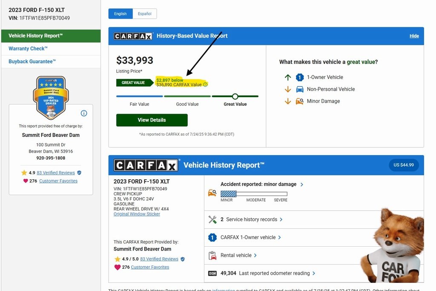Click the US $44.99 price button
436x291 pixels.
pyautogui.click(x=404, y=165)
